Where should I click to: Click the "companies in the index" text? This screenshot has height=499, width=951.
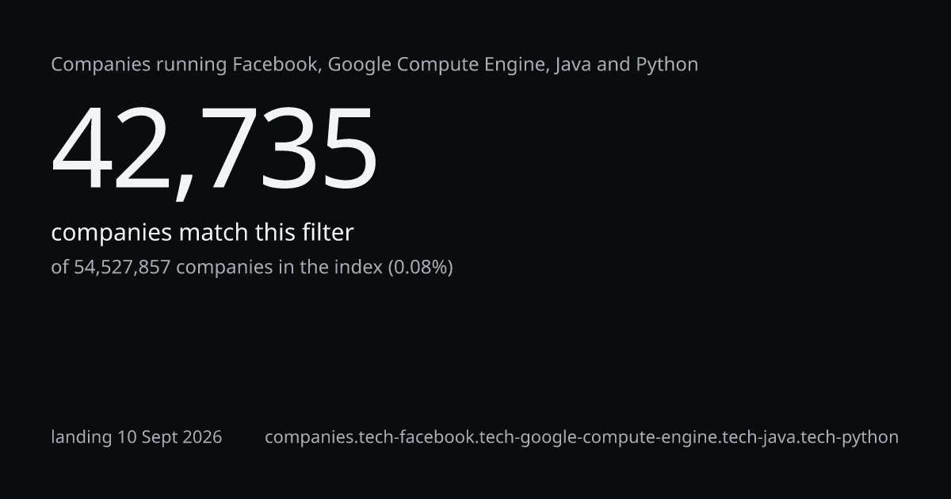point(279,268)
